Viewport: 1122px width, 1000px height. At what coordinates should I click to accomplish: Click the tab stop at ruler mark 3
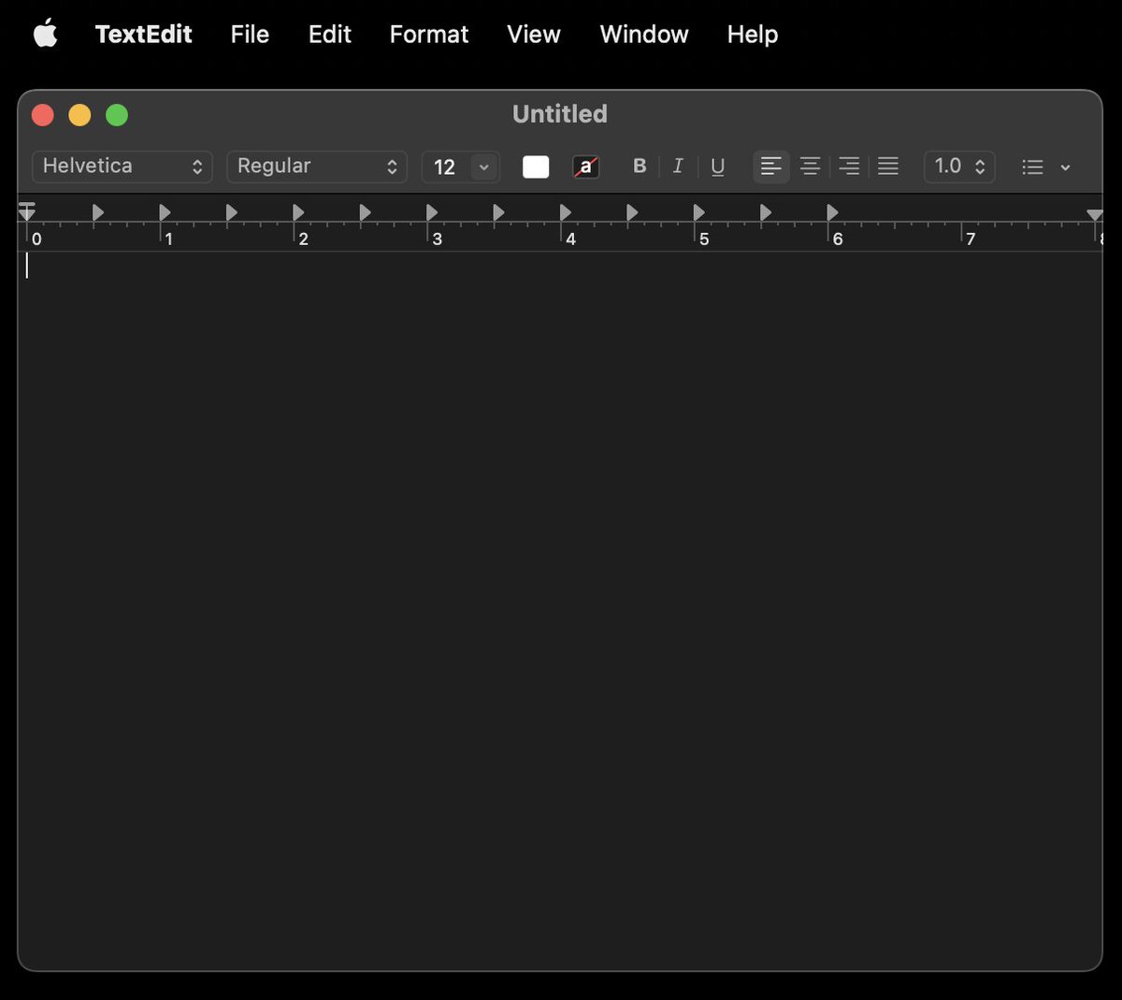432,212
